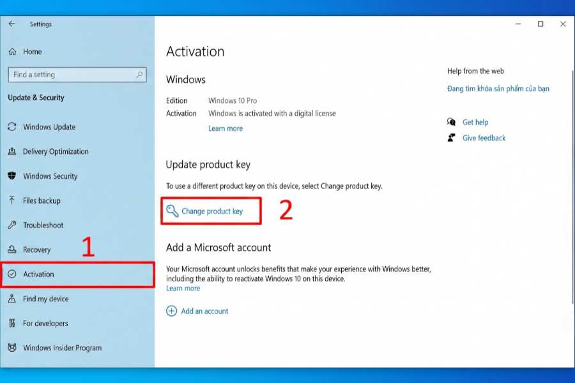Open the Đang tìm khóa sản phẩm help link
Image resolution: width=575 pixels, height=383 pixels.
click(498, 89)
